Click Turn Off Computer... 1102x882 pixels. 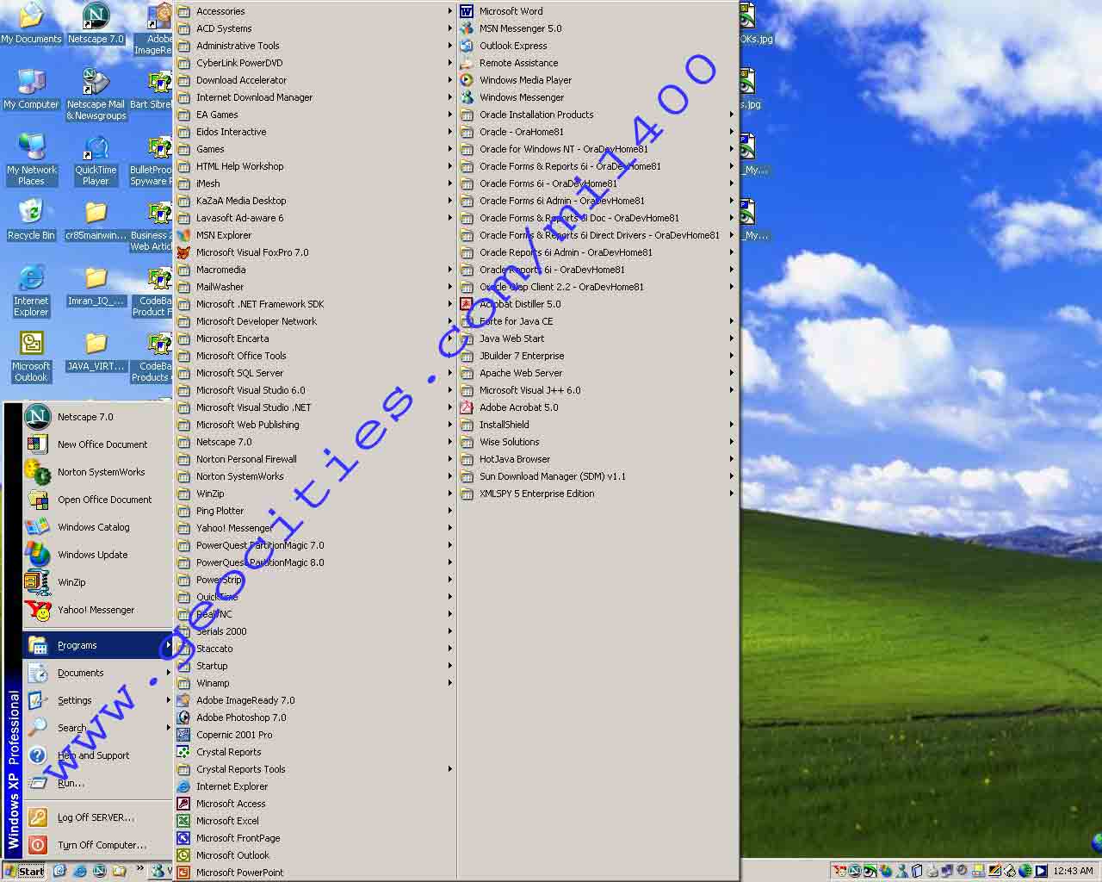tap(97, 845)
